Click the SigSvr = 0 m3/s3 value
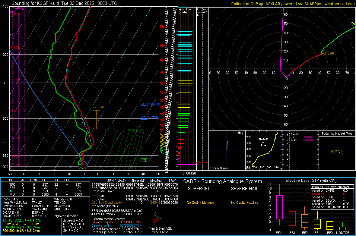The width and height of the screenshot is (356, 236). tap(66, 216)
